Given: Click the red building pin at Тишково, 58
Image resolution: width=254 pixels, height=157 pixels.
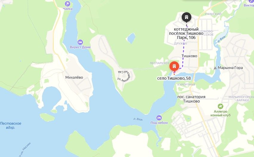Looking at the screenshot, I should click(x=174, y=67).
